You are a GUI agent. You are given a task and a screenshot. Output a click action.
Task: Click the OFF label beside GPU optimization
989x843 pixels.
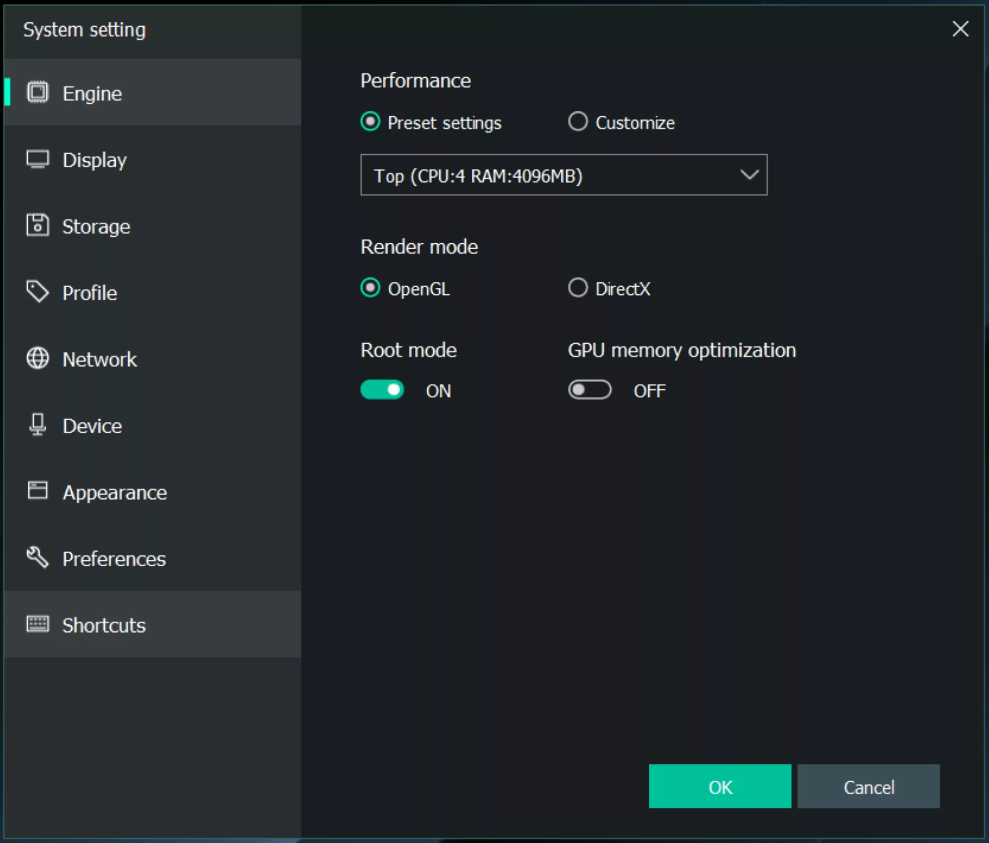pyautogui.click(x=650, y=391)
